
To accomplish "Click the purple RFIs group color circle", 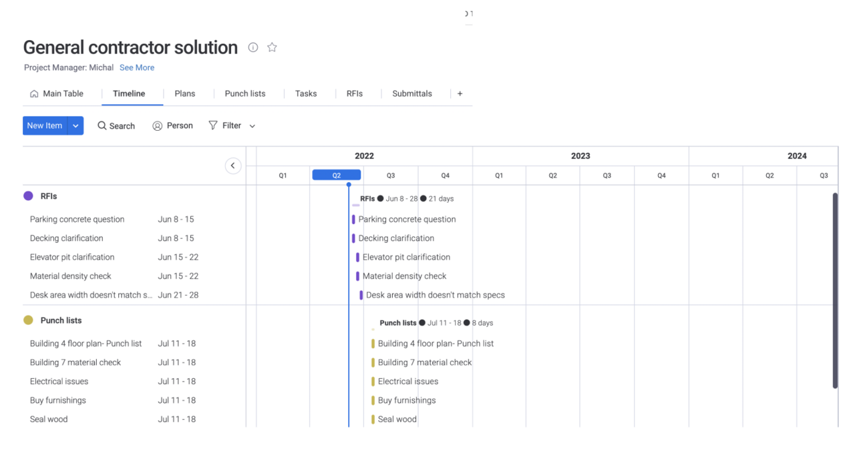I will [x=27, y=195].
